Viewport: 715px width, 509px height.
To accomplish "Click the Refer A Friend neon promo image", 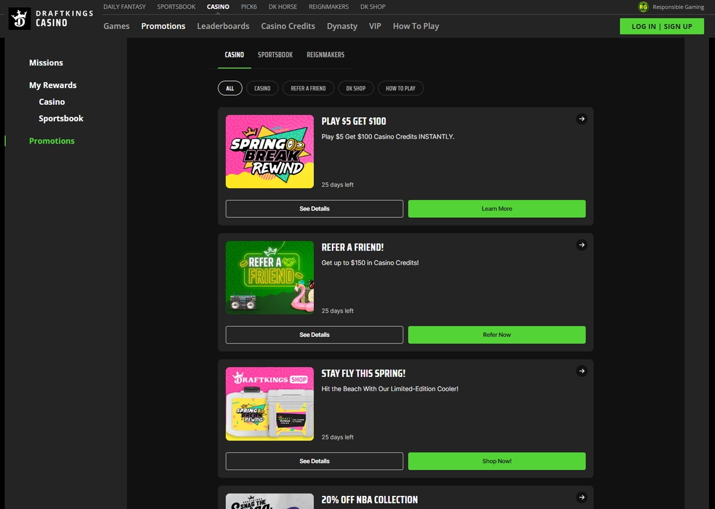I will tap(270, 278).
